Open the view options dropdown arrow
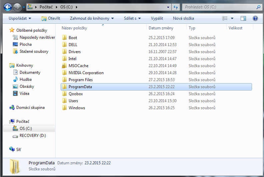The width and height of the screenshot is (264, 177). 232,18
